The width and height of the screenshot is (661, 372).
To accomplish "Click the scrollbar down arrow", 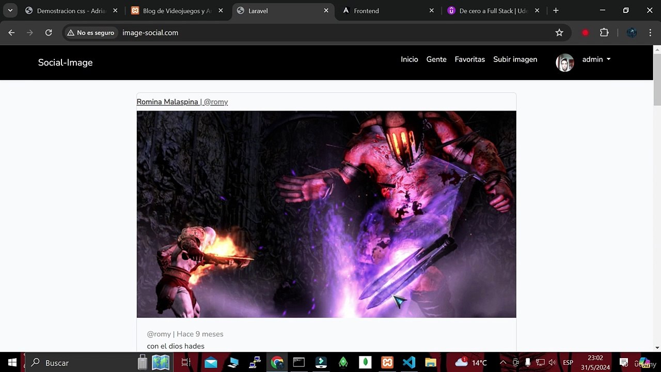I will [x=657, y=348].
